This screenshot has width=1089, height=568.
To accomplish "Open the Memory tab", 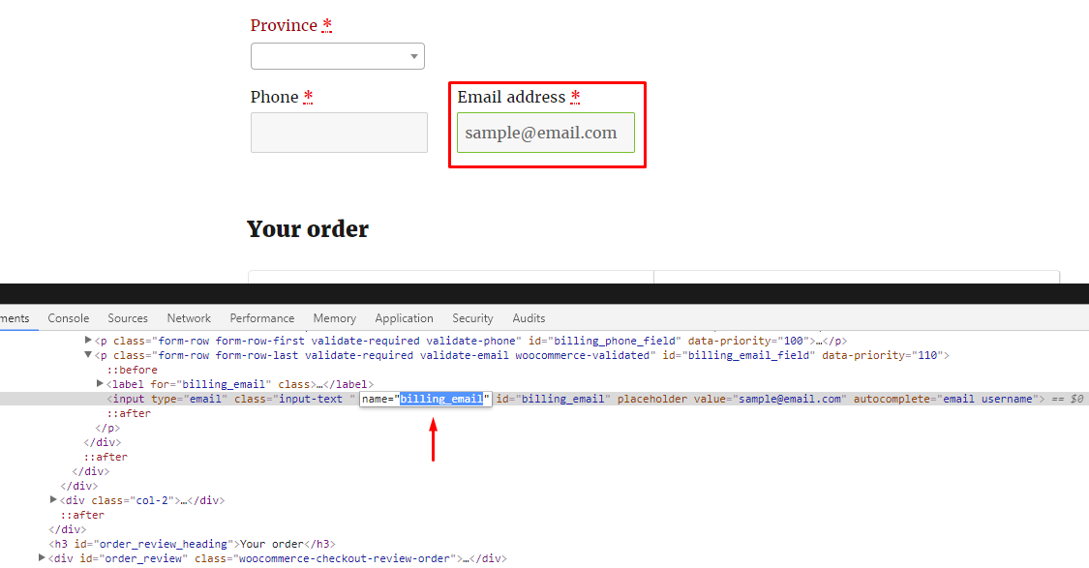I will 335,318.
